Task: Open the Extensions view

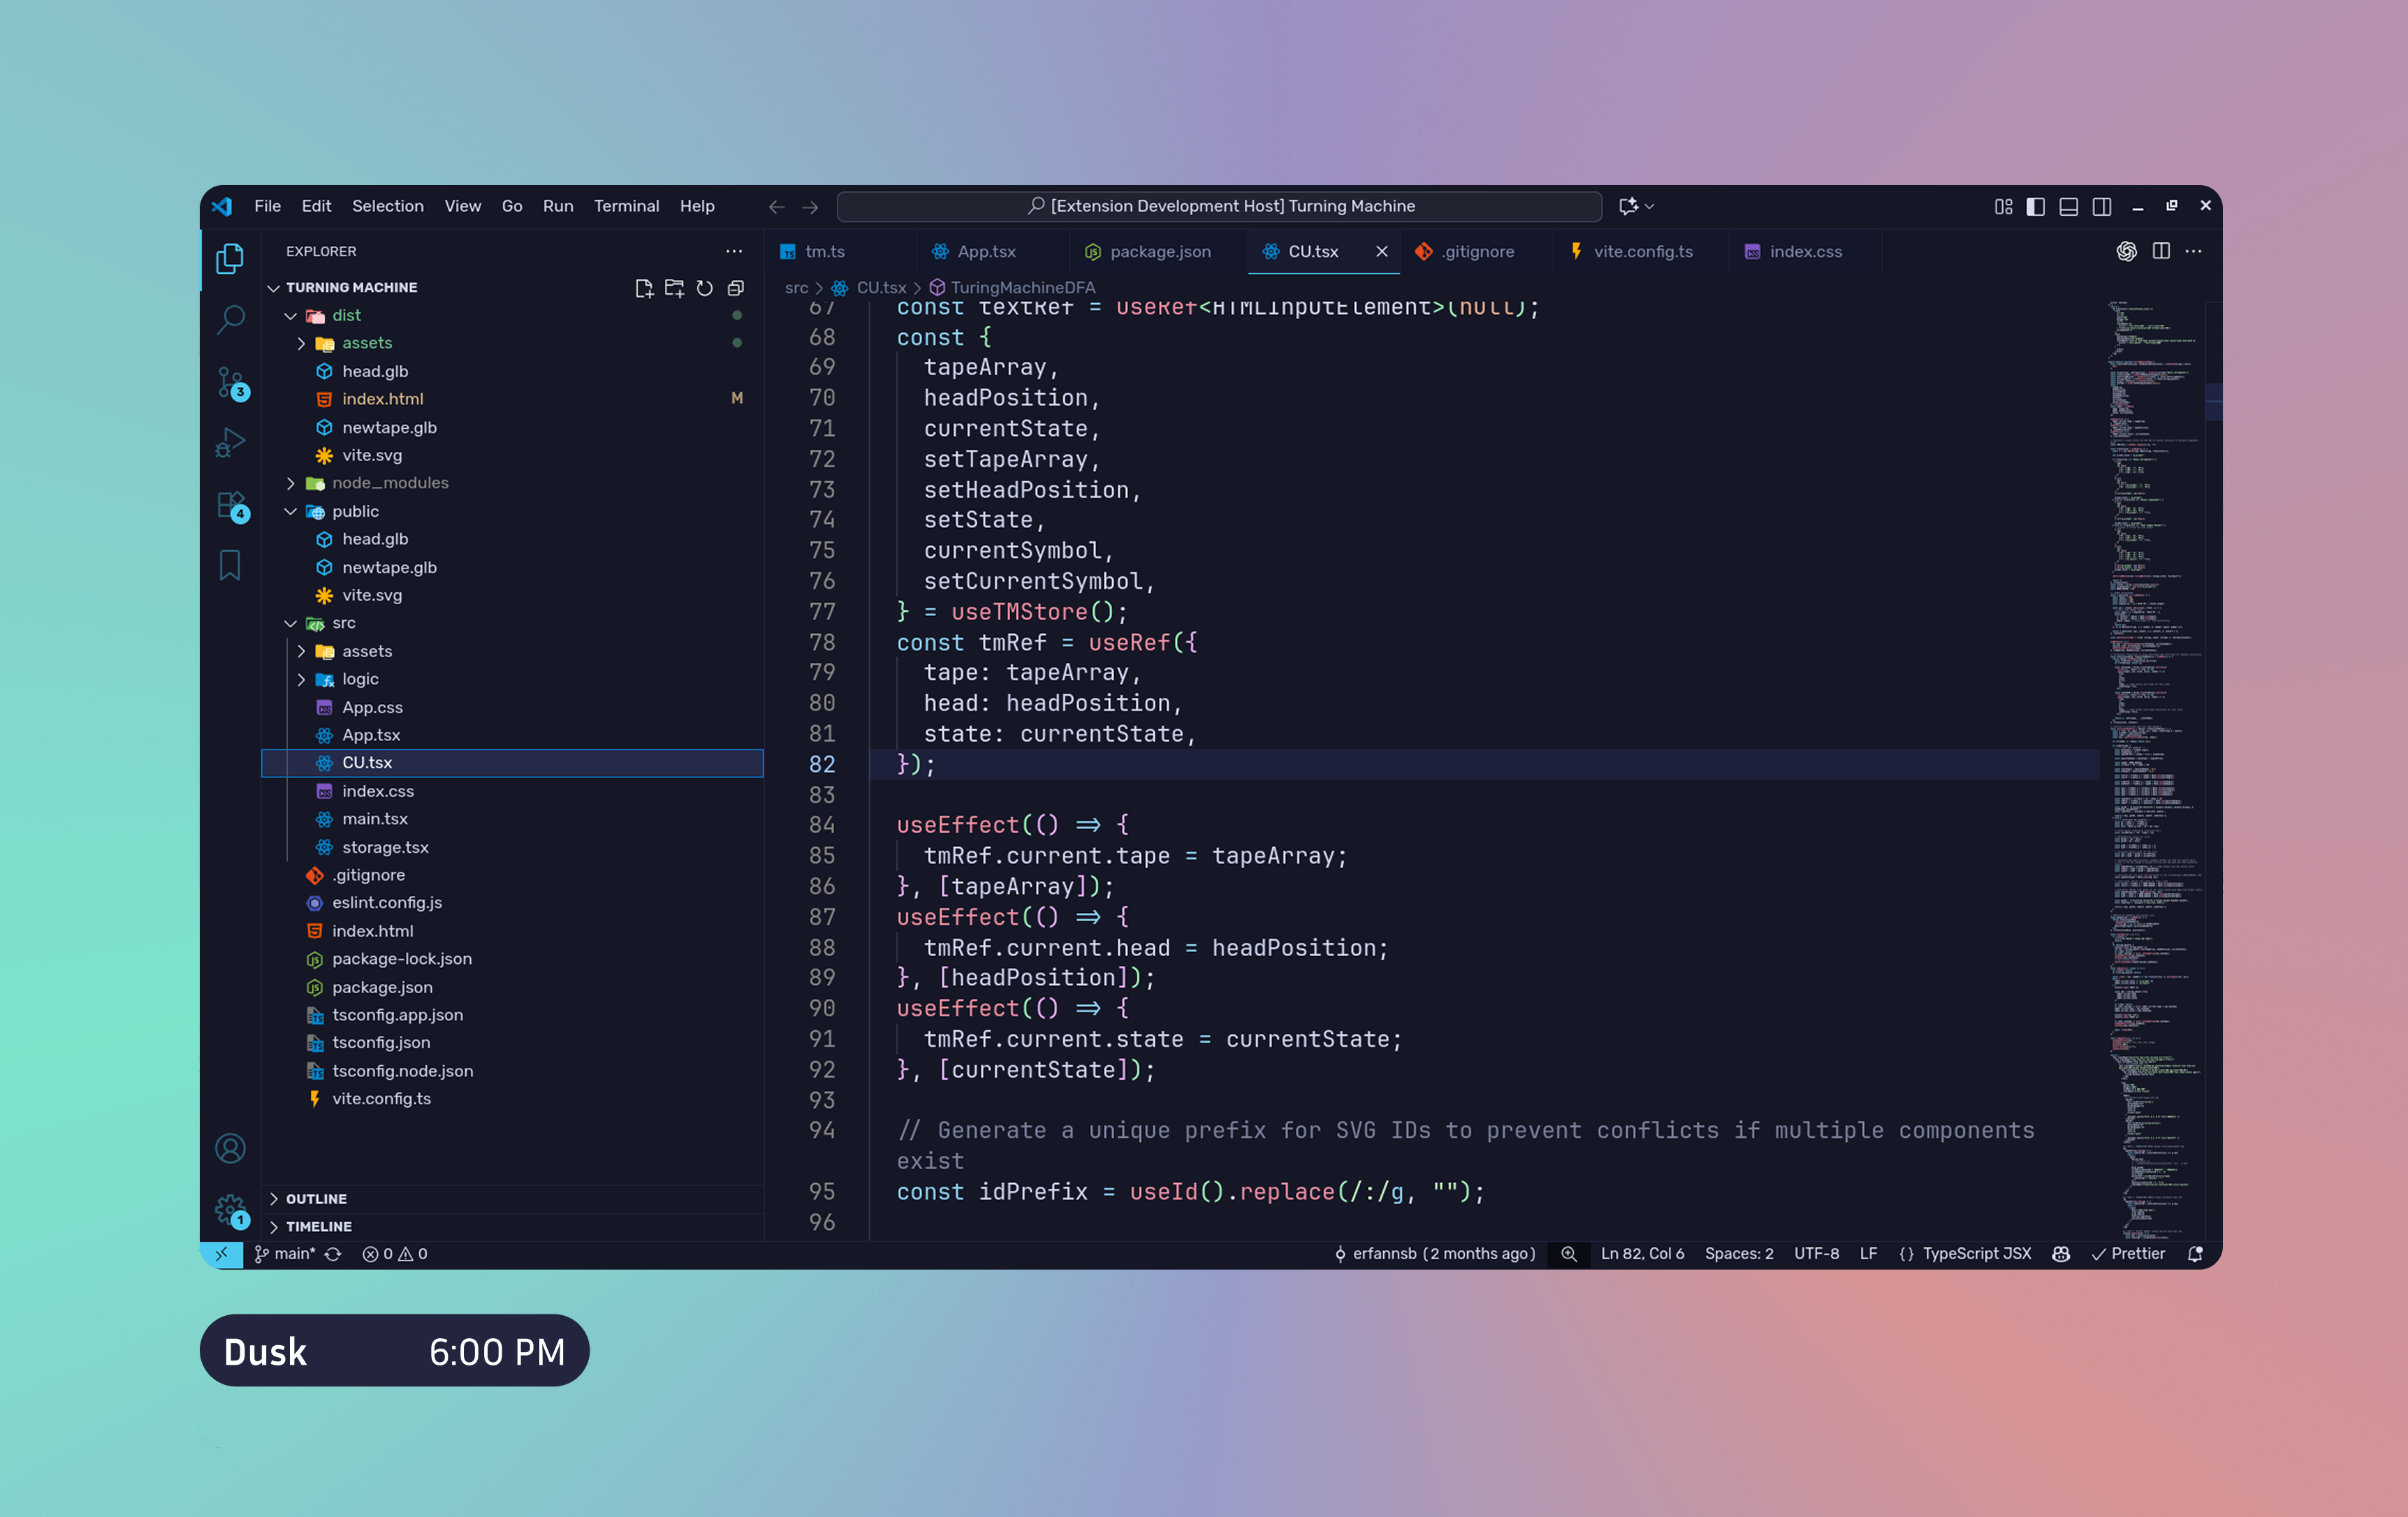Action: coord(230,507)
